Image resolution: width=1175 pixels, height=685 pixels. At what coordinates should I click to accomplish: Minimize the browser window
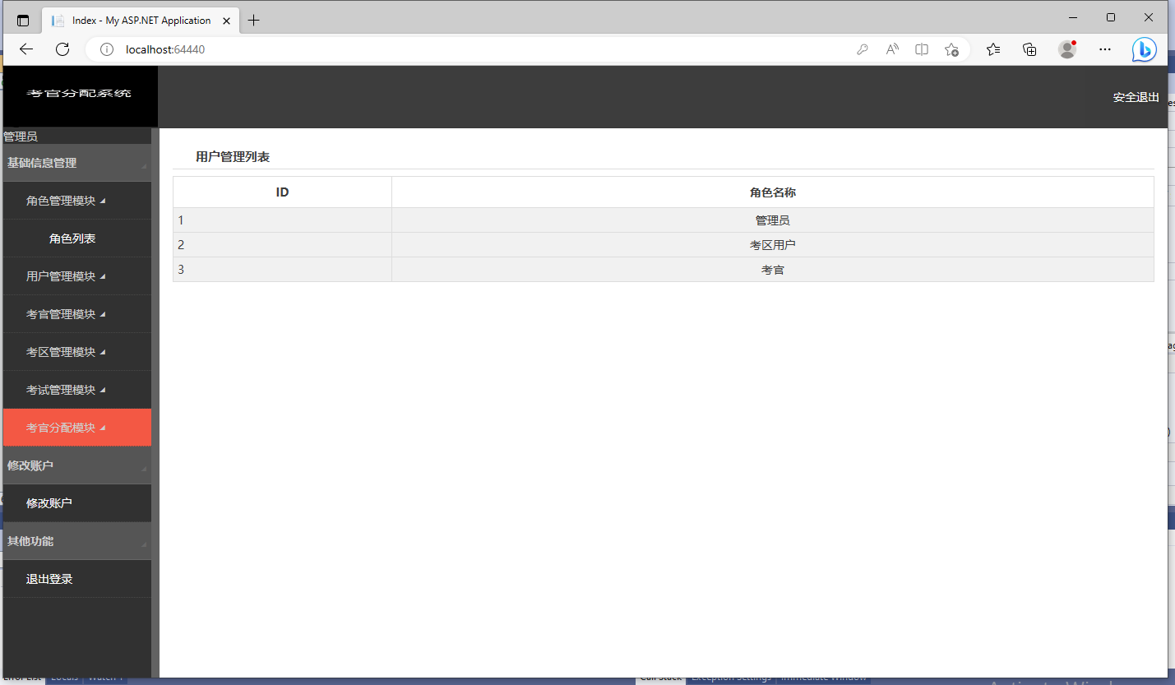point(1073,17)
